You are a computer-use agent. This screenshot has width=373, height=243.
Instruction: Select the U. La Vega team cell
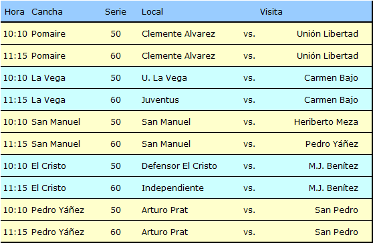pos(164,78)
